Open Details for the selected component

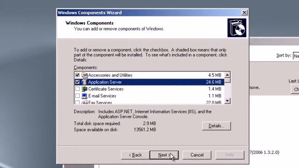click(x=216, y=126)
